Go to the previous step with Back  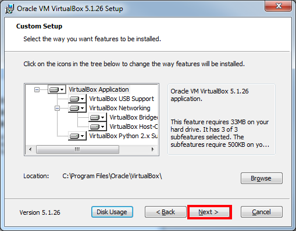coord(166,212)
